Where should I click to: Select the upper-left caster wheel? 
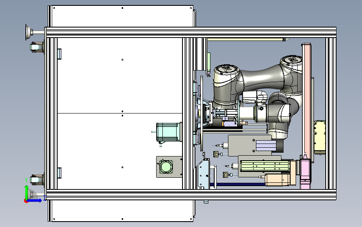[x=36, y=48]
